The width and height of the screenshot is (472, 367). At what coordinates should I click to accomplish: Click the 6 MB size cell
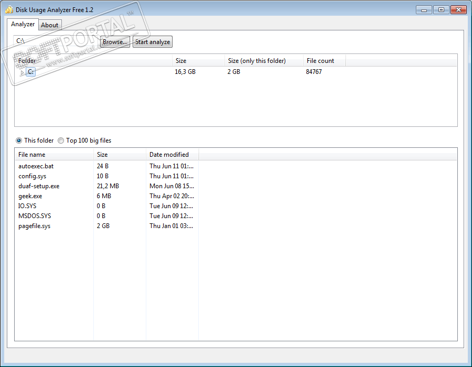(104, 196)
